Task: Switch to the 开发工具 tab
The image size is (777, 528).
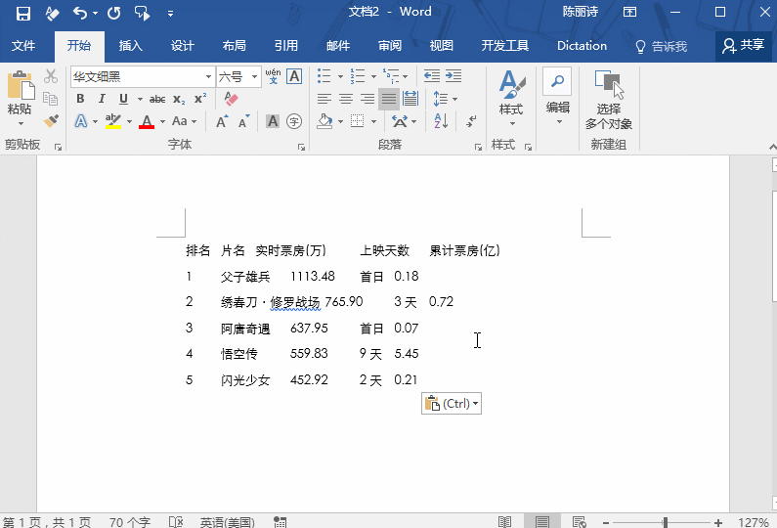Action: click(505, 46)
